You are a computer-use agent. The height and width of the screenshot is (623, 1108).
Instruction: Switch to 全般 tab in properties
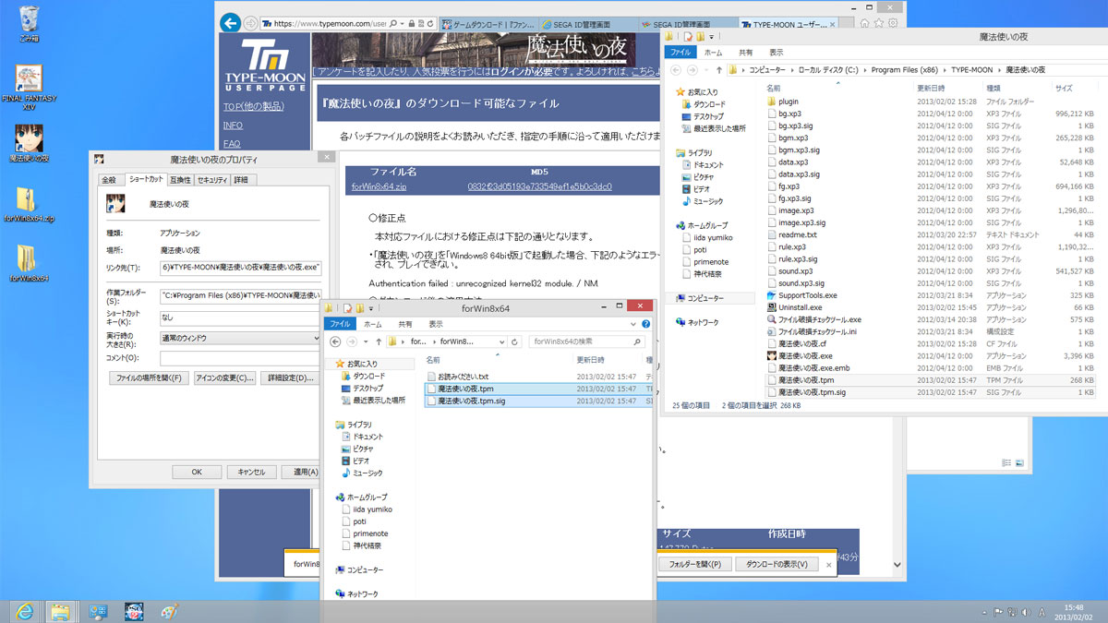pyautogui.click(x=109, y=179)
